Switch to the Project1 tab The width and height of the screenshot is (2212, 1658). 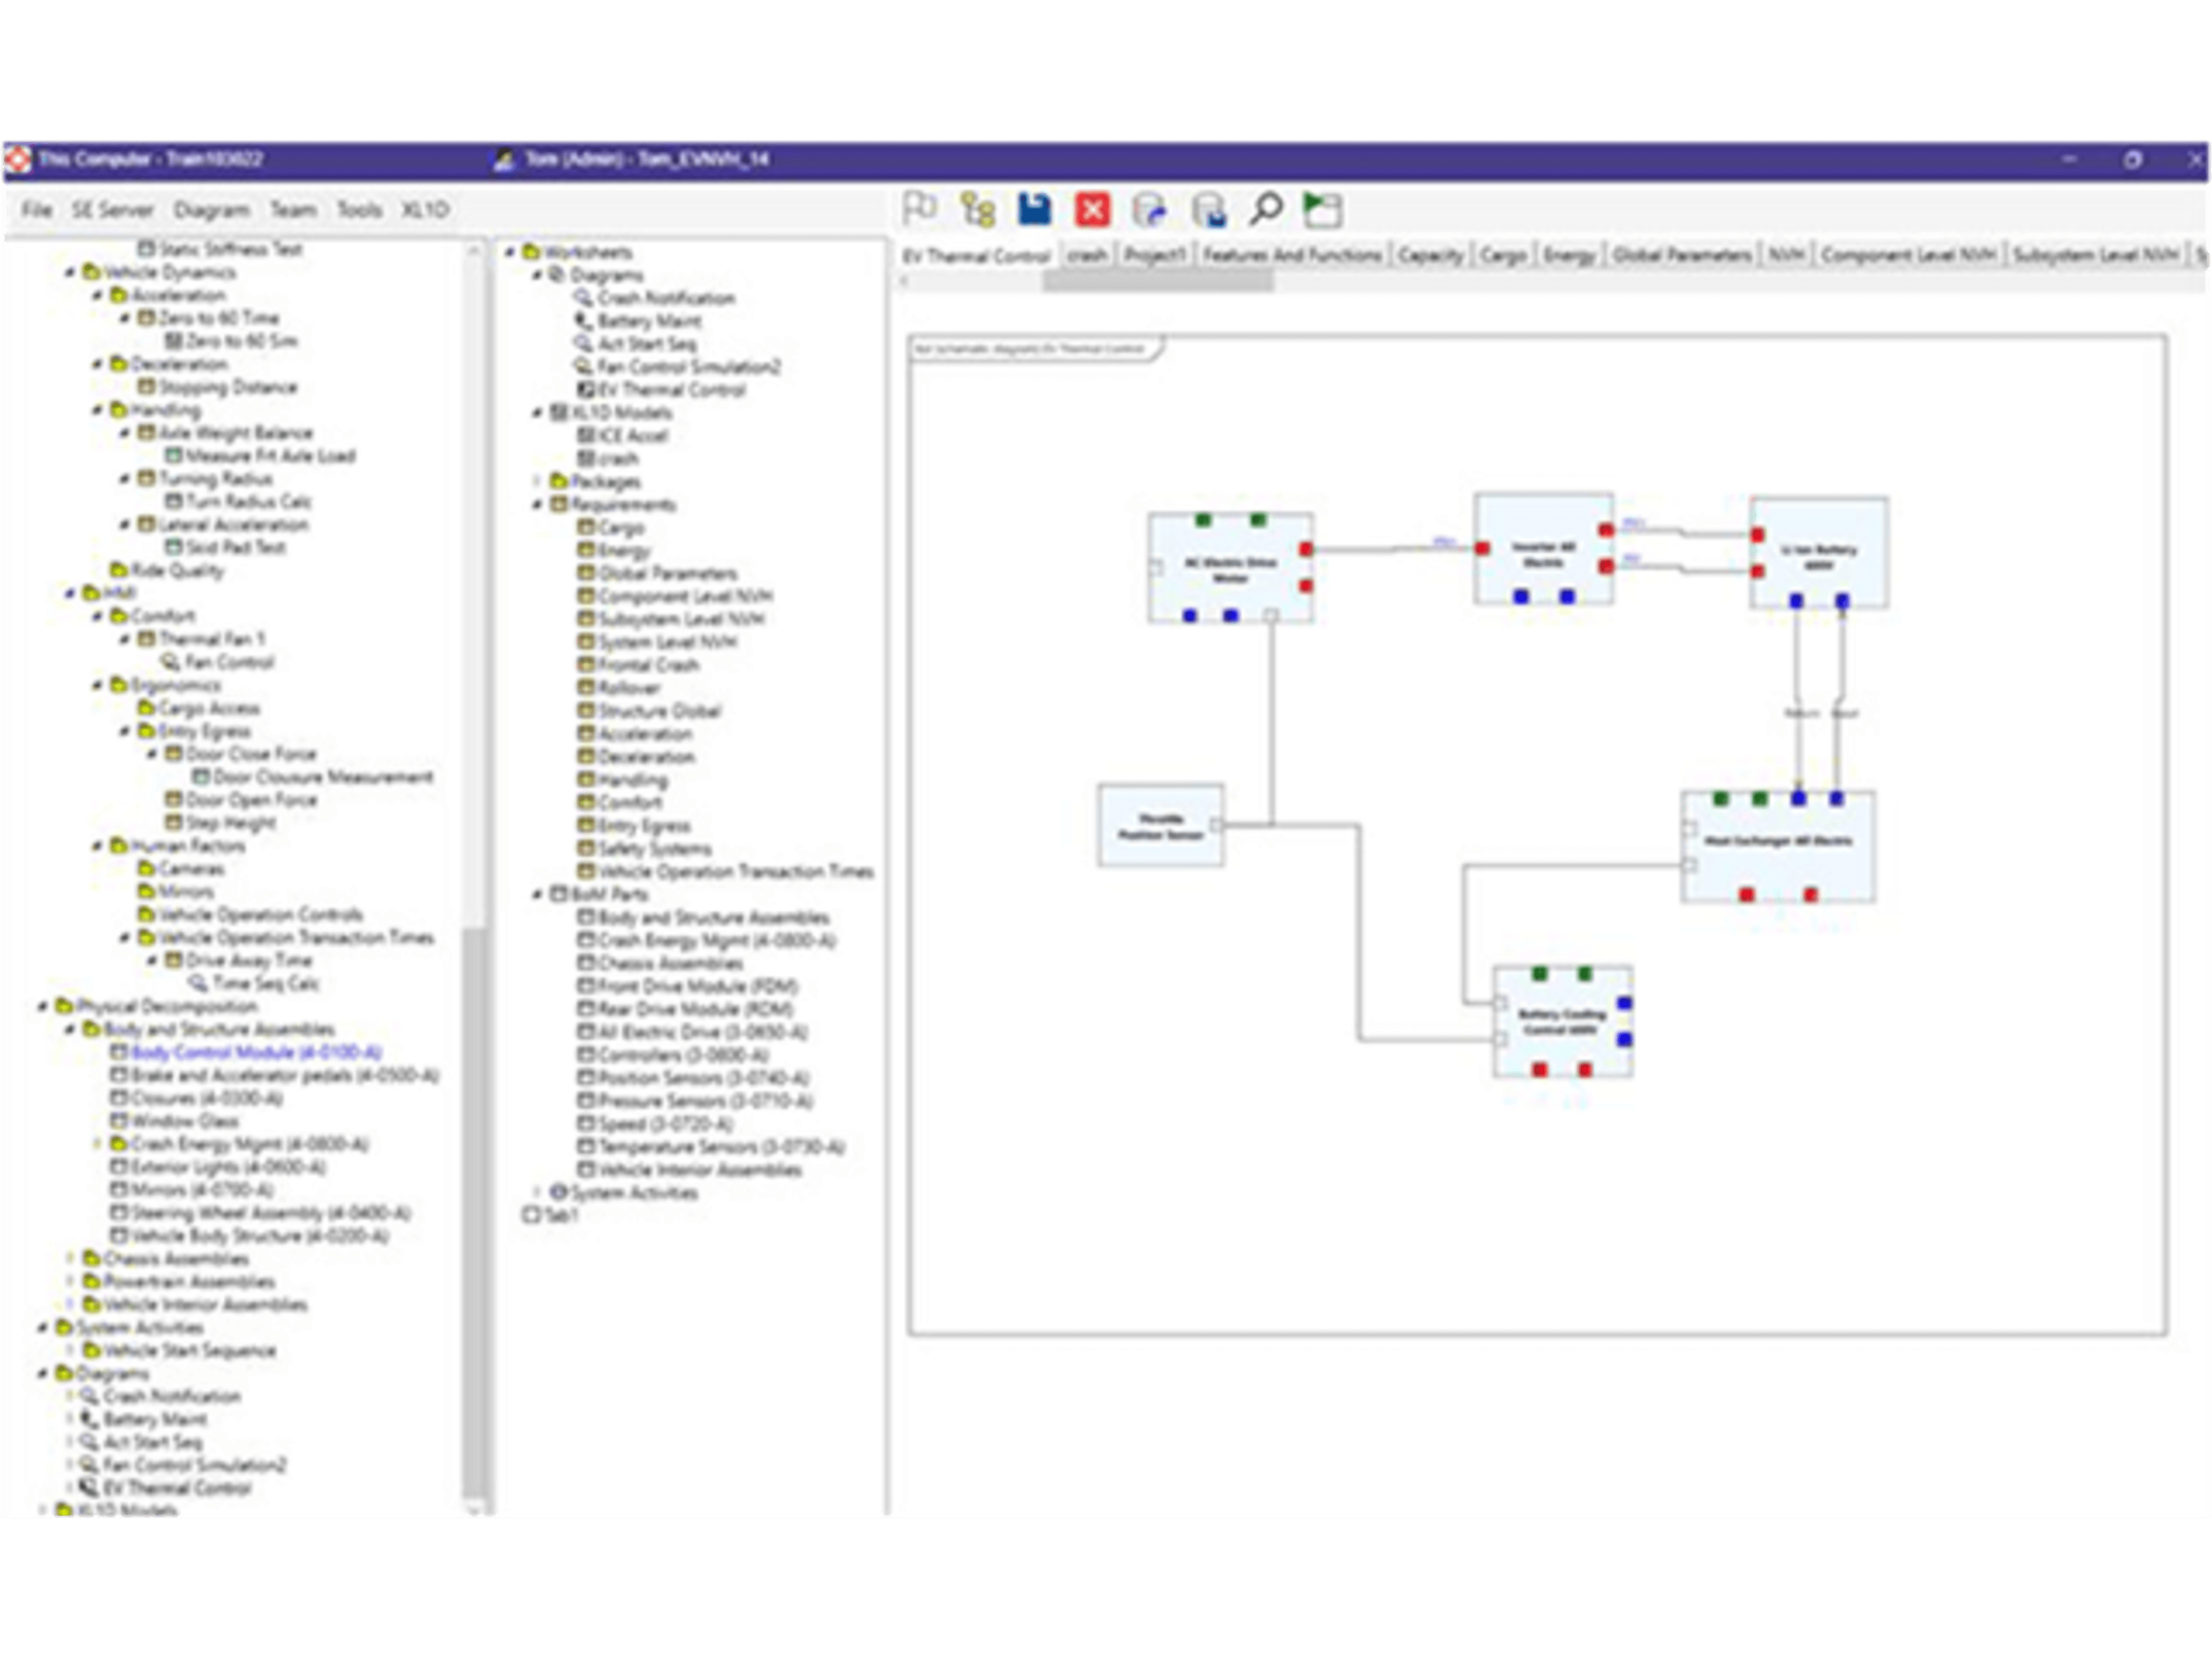point(1154,255)
